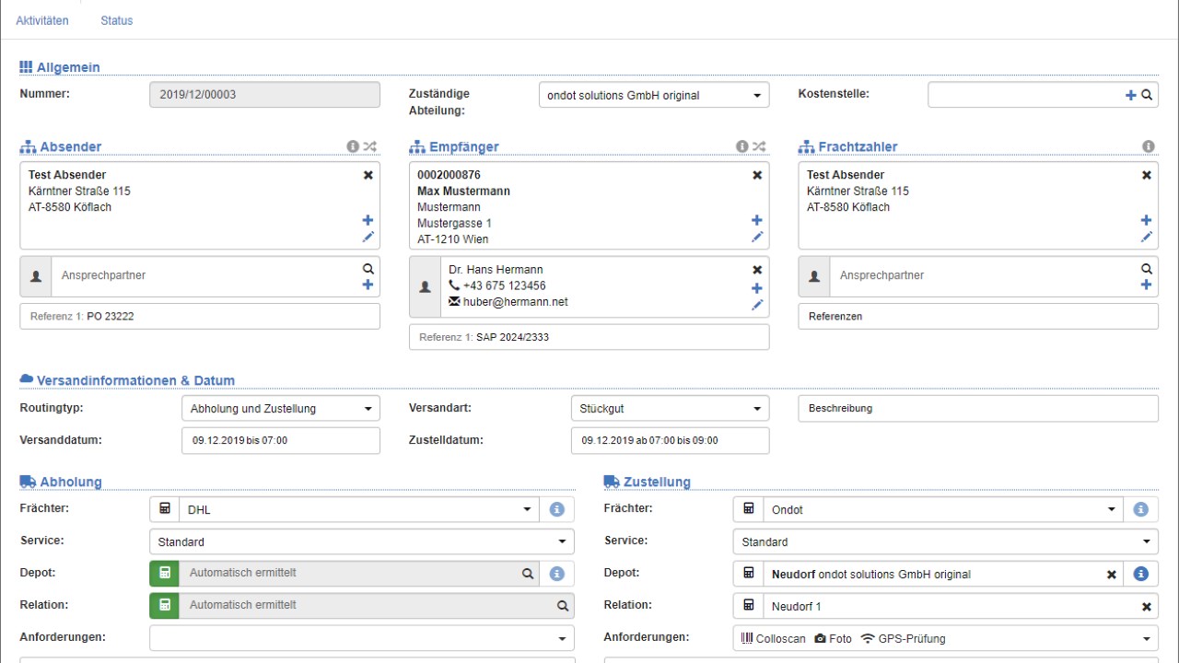
Task: Edit the Empfänger address with pencil icon
Action: [757, 237]
